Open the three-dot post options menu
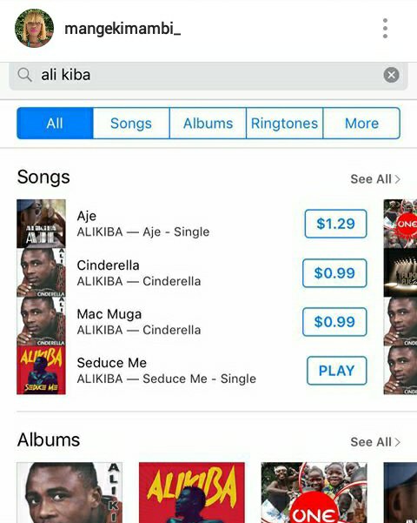 tap(385, 29)
